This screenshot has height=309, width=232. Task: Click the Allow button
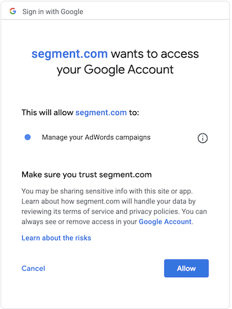(186, 268)
